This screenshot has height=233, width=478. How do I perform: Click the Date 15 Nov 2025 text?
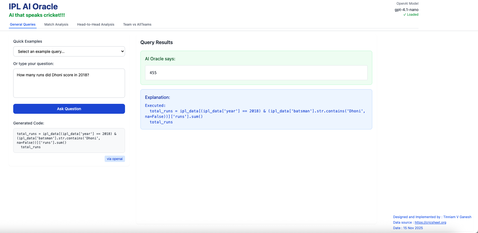click(x=408, y=228)
